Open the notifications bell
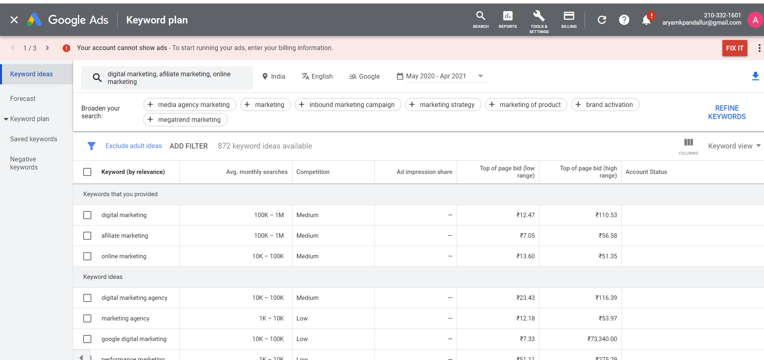 click(646, 20)
